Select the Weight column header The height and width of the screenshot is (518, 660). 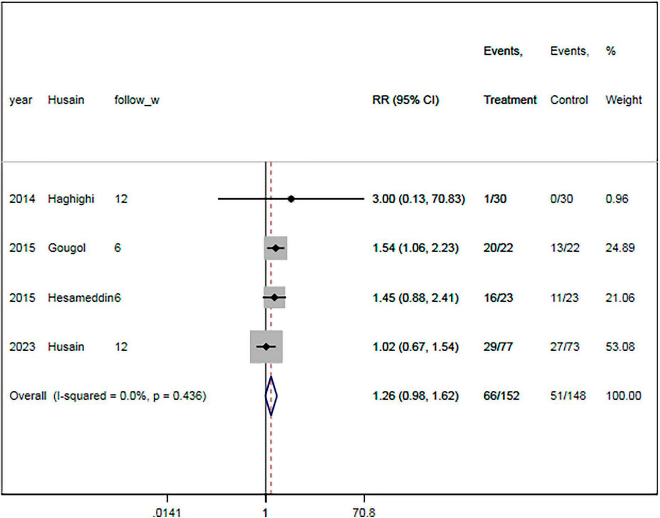(623, 99)
